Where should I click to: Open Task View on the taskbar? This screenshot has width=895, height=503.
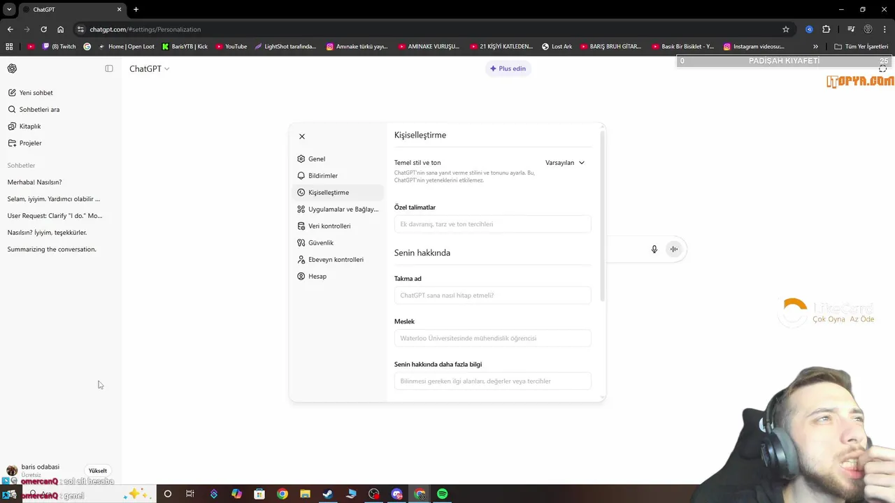coord(190,494)
